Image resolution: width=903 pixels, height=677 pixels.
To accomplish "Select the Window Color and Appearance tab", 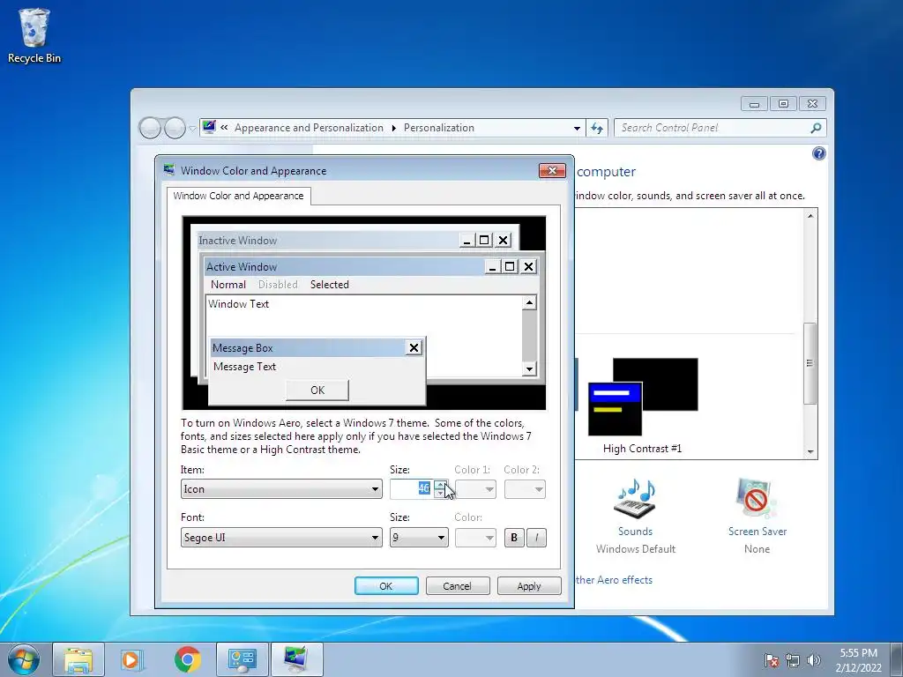I will [x=238, y=196].
